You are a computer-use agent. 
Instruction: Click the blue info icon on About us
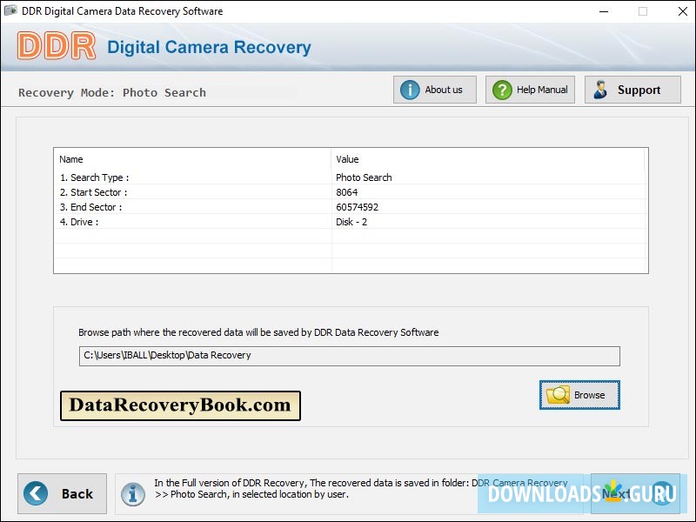(409, 90)
